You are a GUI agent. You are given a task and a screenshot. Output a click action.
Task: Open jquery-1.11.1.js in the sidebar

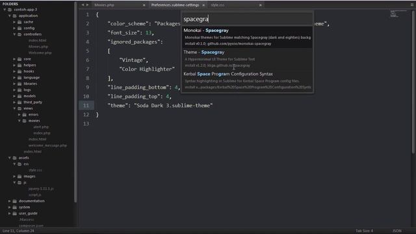tap(41, 188)
